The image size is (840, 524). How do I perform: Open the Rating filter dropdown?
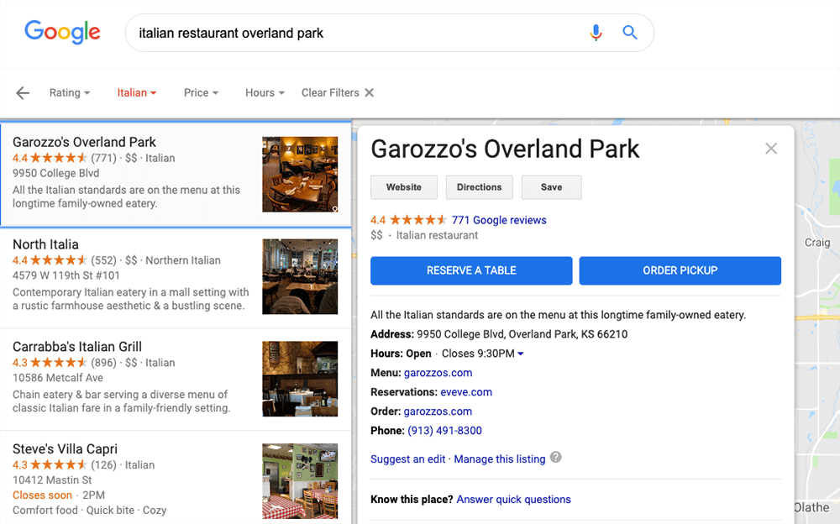click(70, 92)
